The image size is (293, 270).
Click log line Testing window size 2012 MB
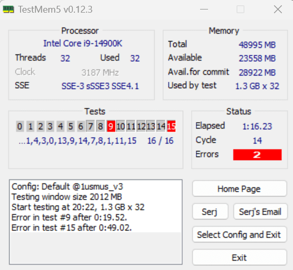[67, 197]
